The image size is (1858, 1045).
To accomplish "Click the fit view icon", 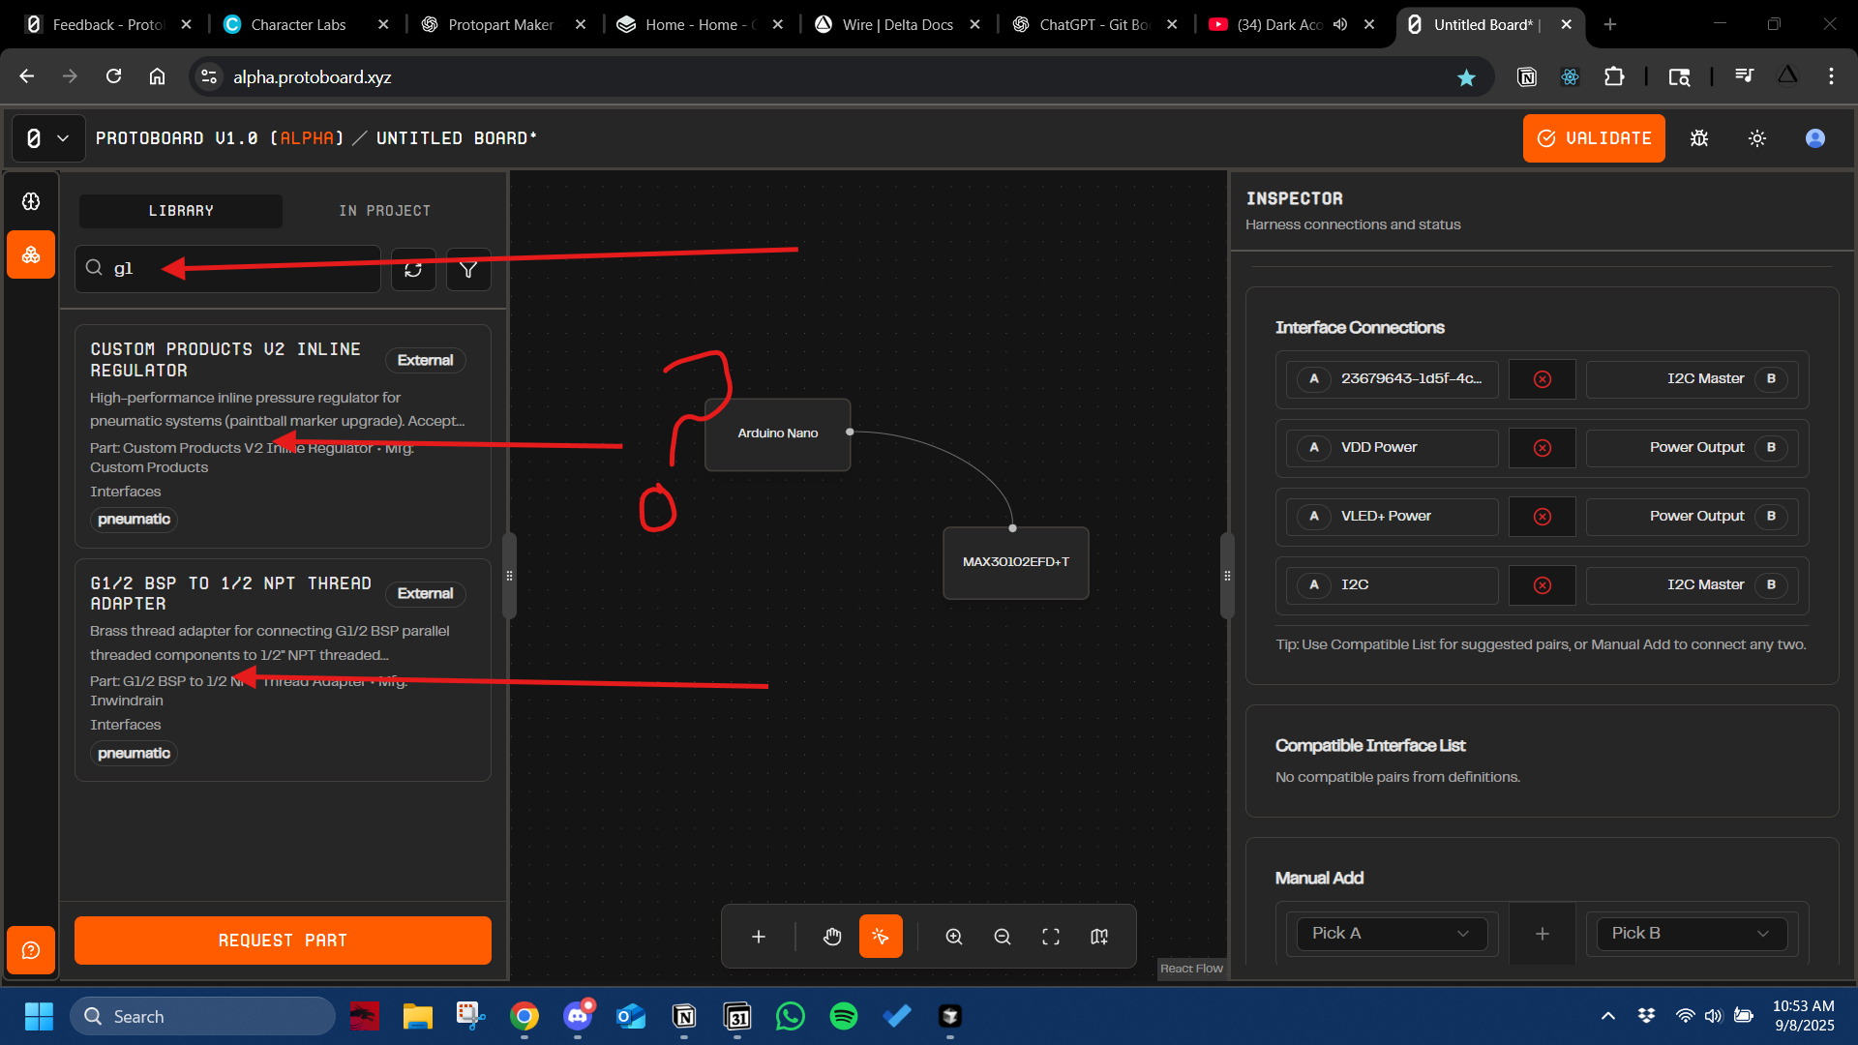I will pyautogui.click(x=1051, y=937).
